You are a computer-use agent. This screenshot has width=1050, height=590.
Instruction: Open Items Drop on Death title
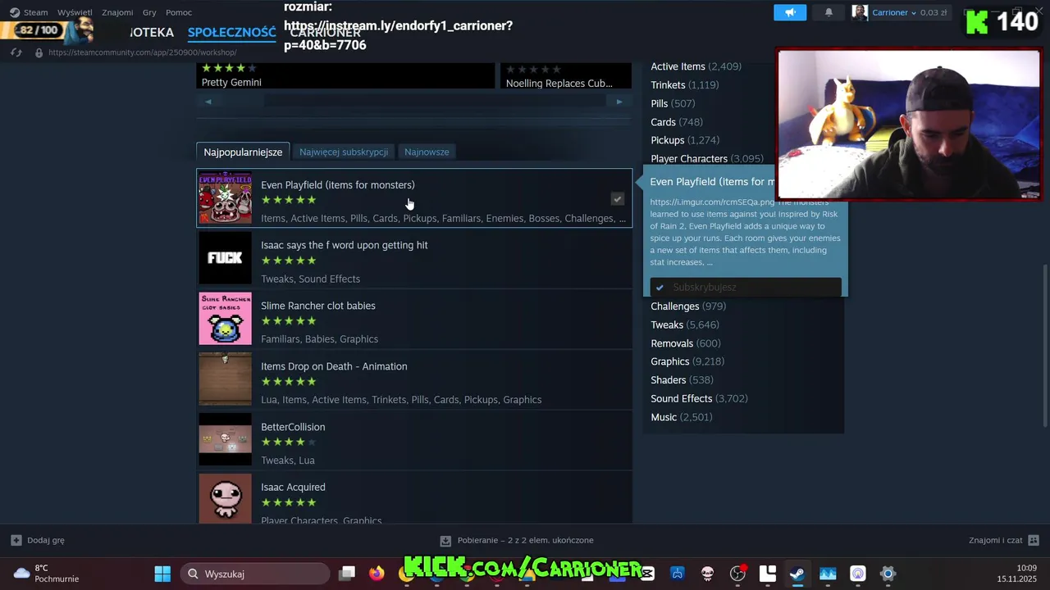pyautogui.click(x=334, y=366)
